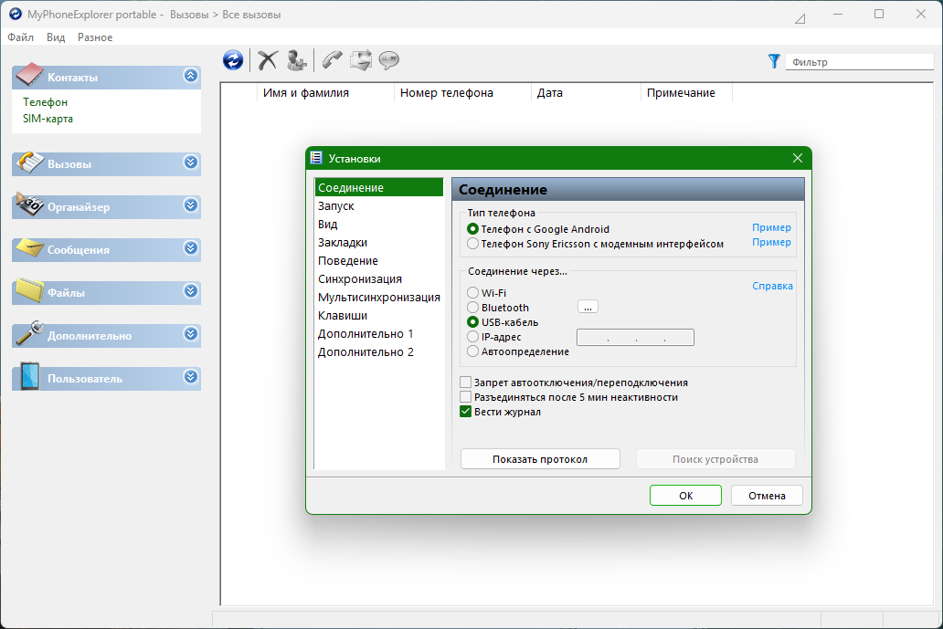Open Пример link for Sony Ericsson

point(771,242)
